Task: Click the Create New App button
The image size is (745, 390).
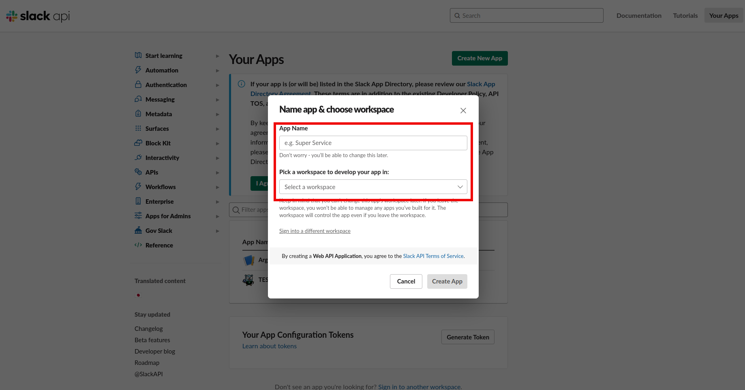Action: click(480, 58)
